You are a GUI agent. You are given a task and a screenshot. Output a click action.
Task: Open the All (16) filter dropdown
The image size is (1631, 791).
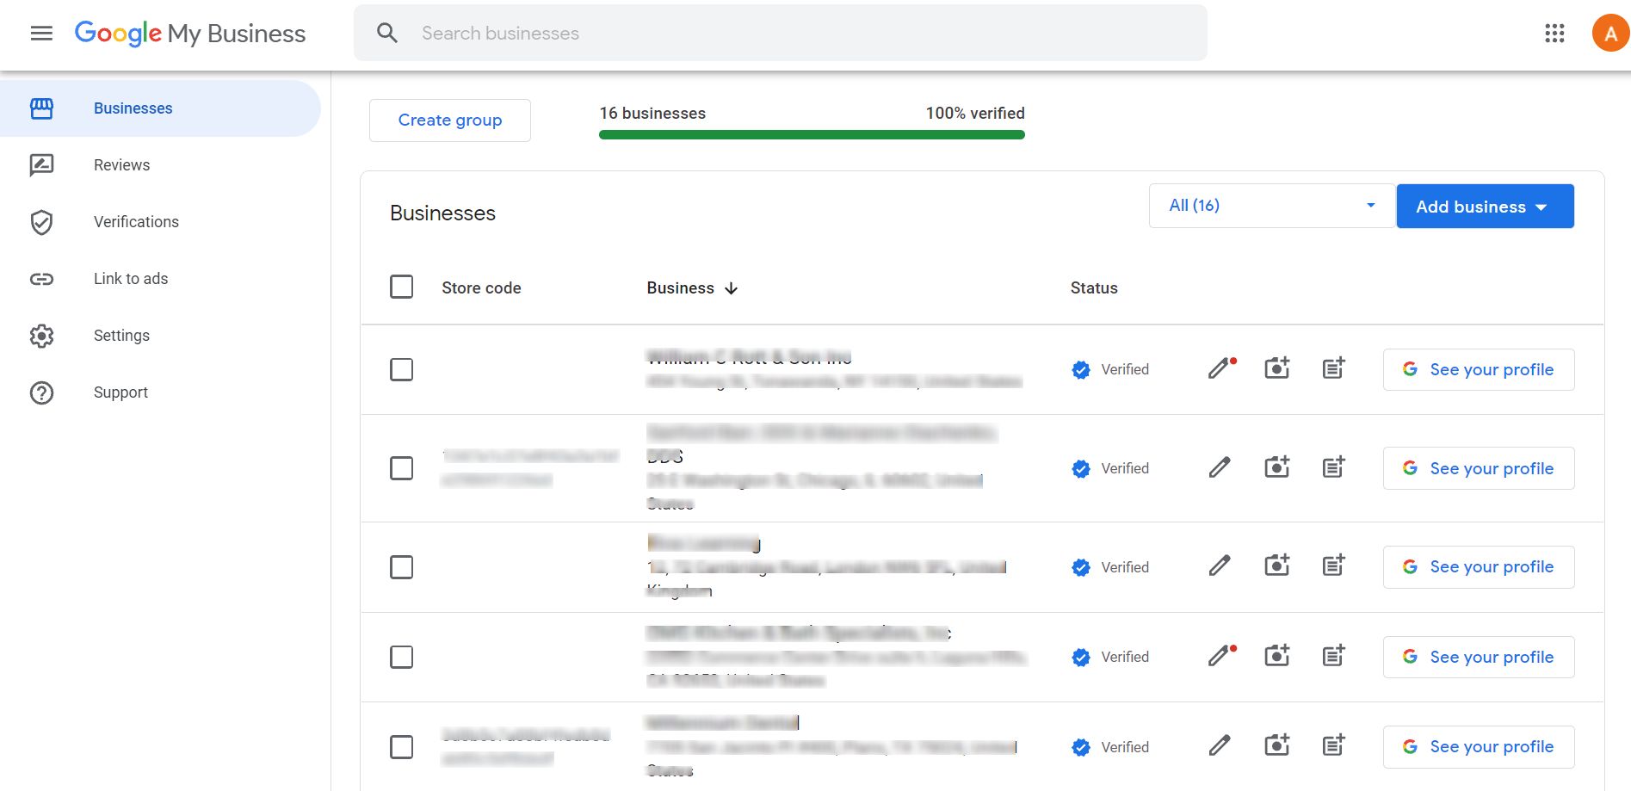[x=1271, y=205]
